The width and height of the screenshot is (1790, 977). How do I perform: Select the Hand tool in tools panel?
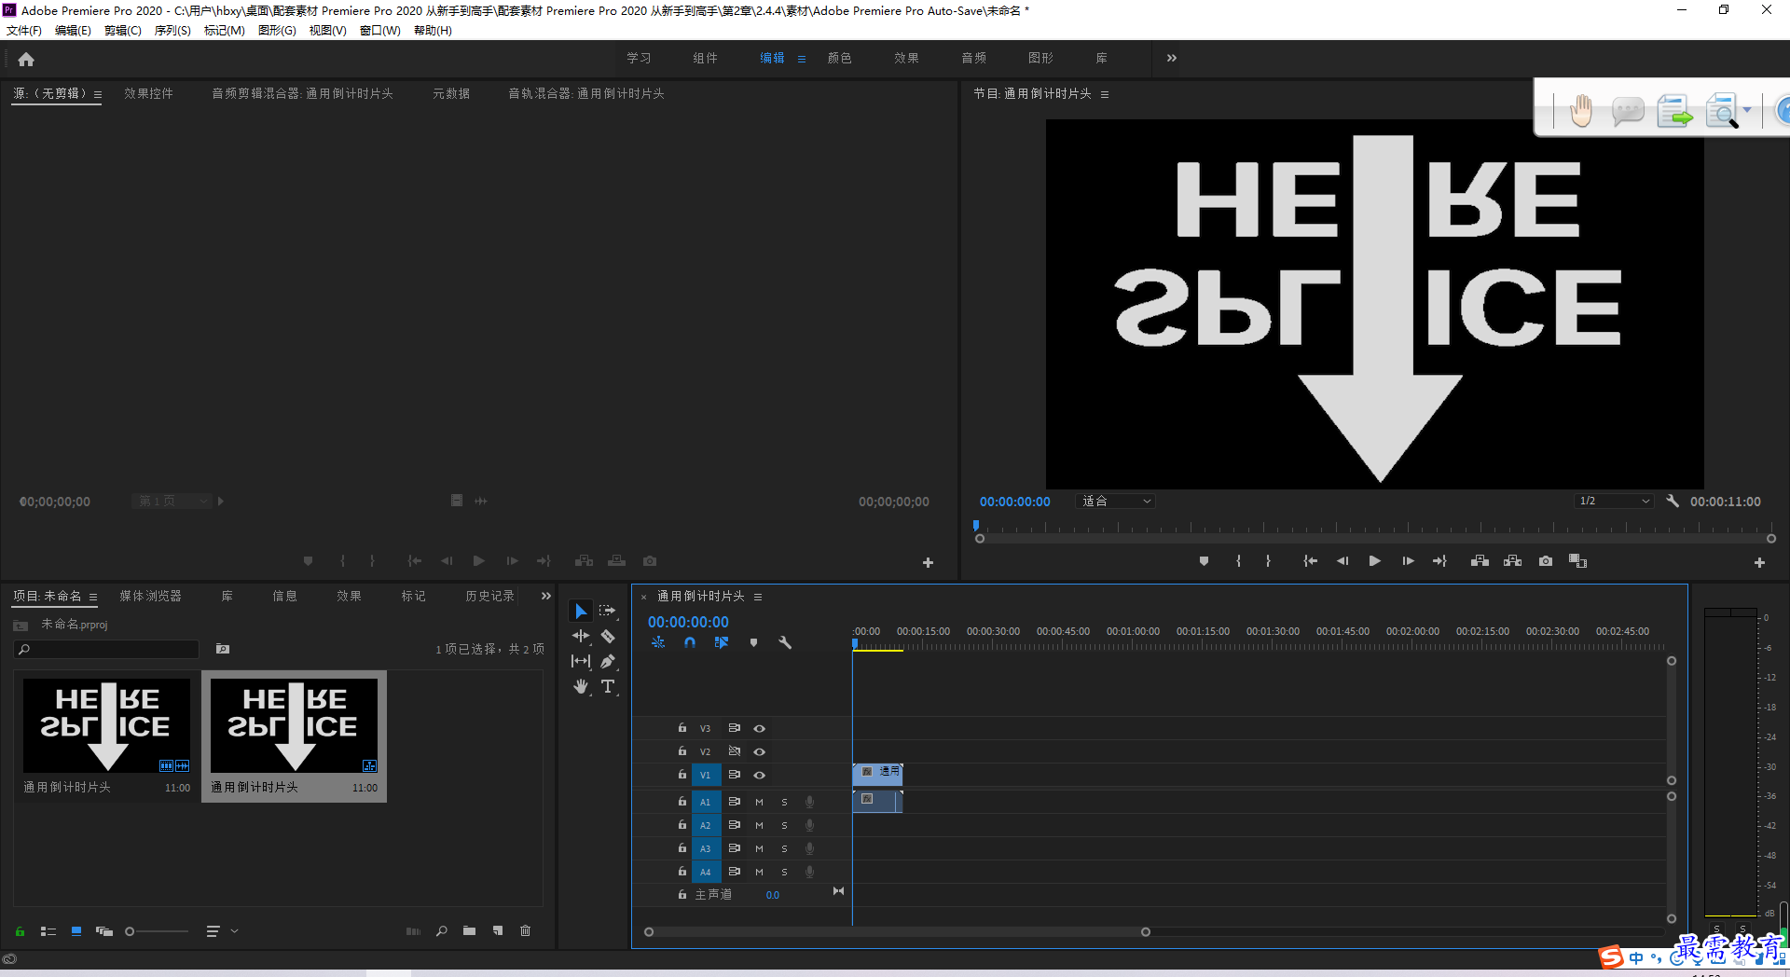(x=581, y=686)
